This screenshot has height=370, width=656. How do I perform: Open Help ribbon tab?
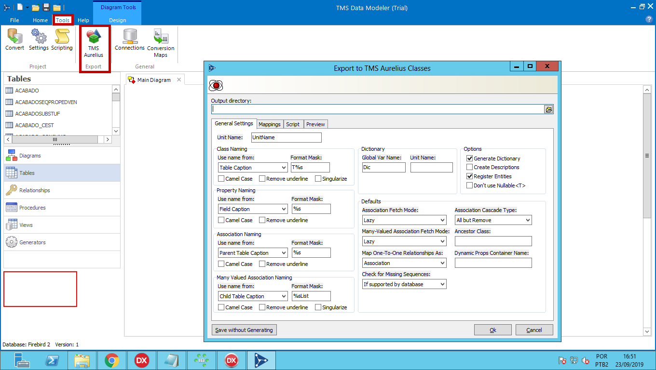click(x=83, y=20)
